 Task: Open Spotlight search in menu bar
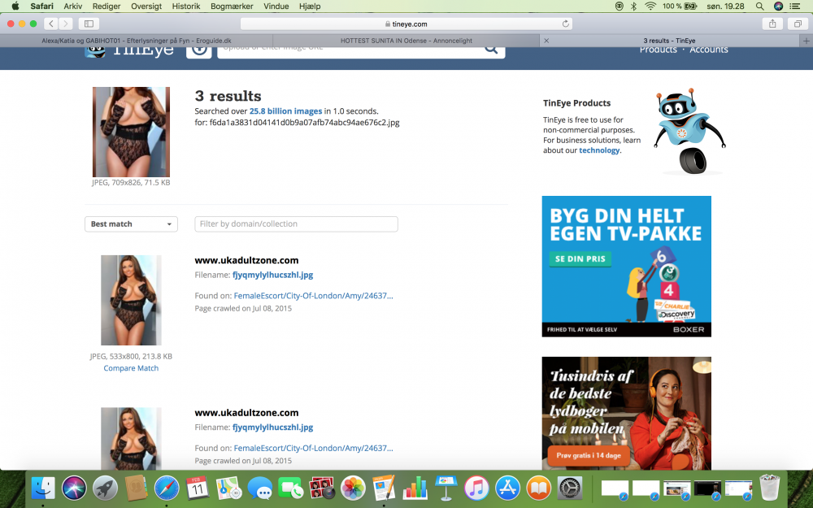[759, 7]
